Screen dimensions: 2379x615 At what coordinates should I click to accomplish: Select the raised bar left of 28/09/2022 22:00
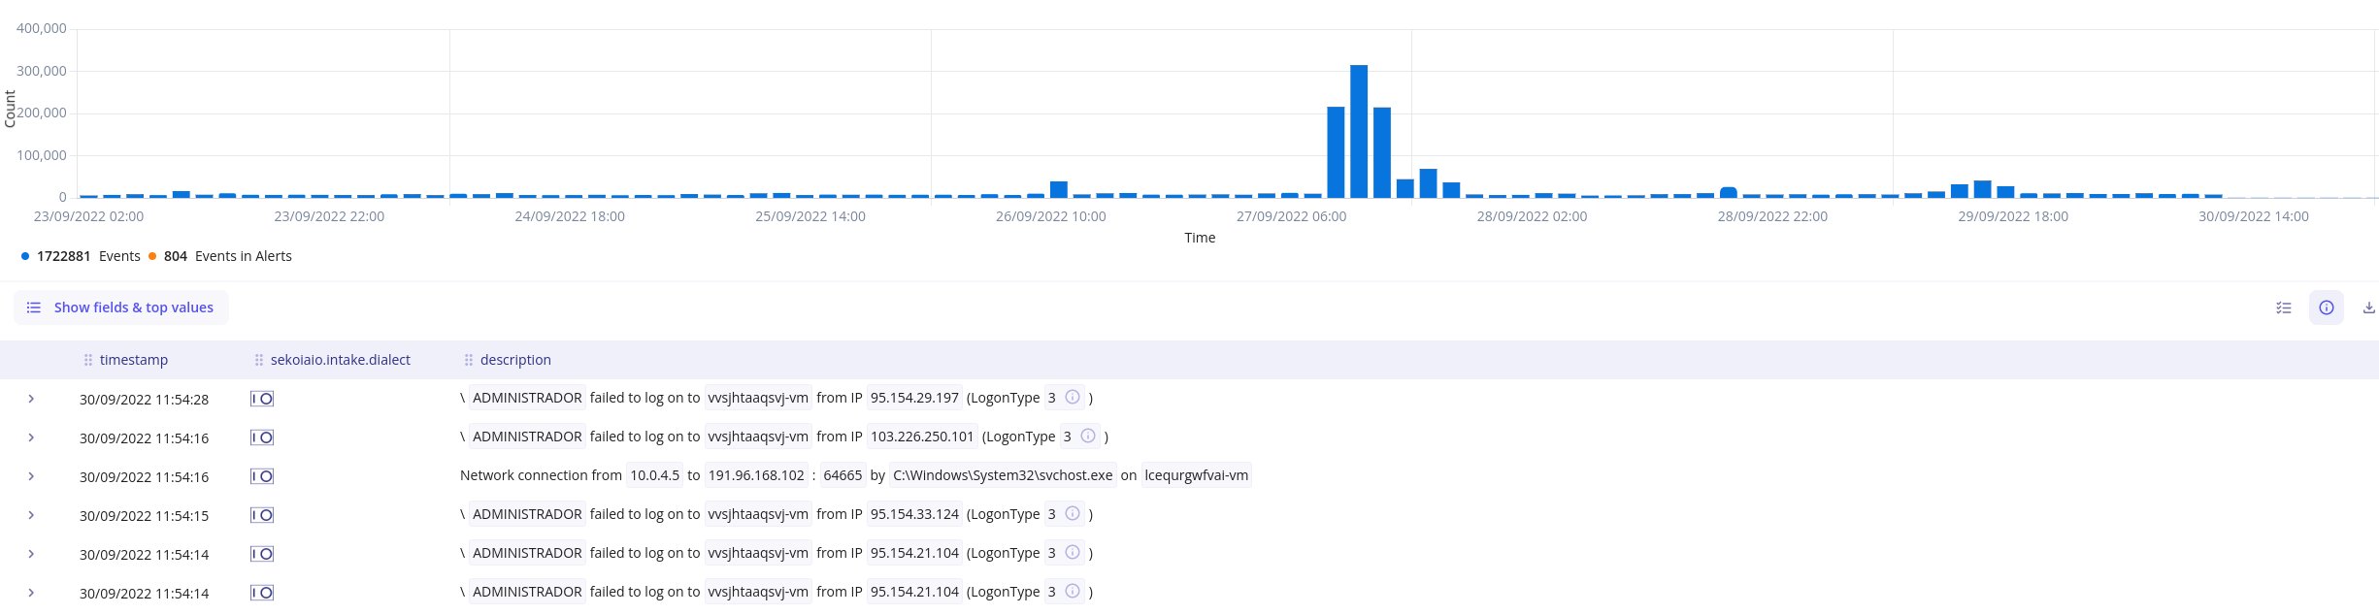(x=1729, y=192)
